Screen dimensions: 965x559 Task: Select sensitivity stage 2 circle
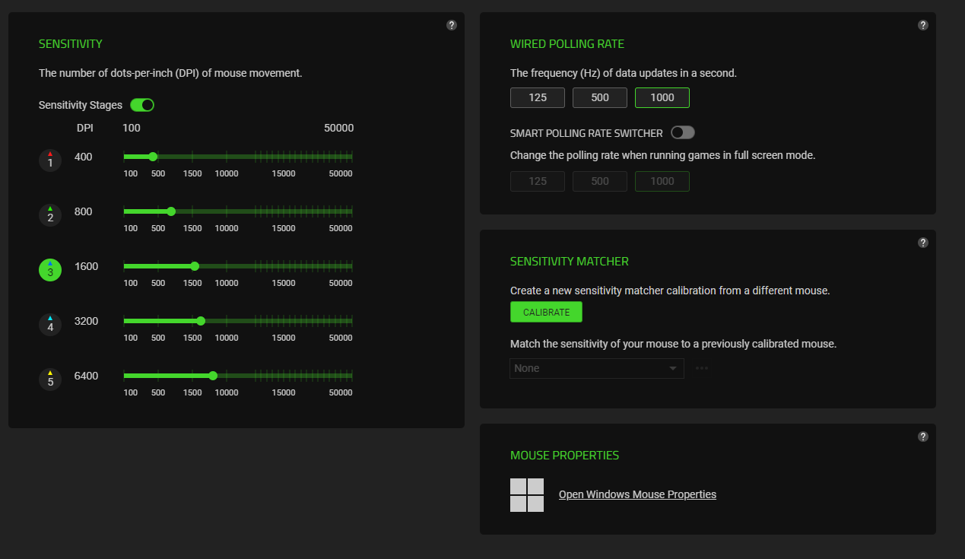tap(50, 215)
